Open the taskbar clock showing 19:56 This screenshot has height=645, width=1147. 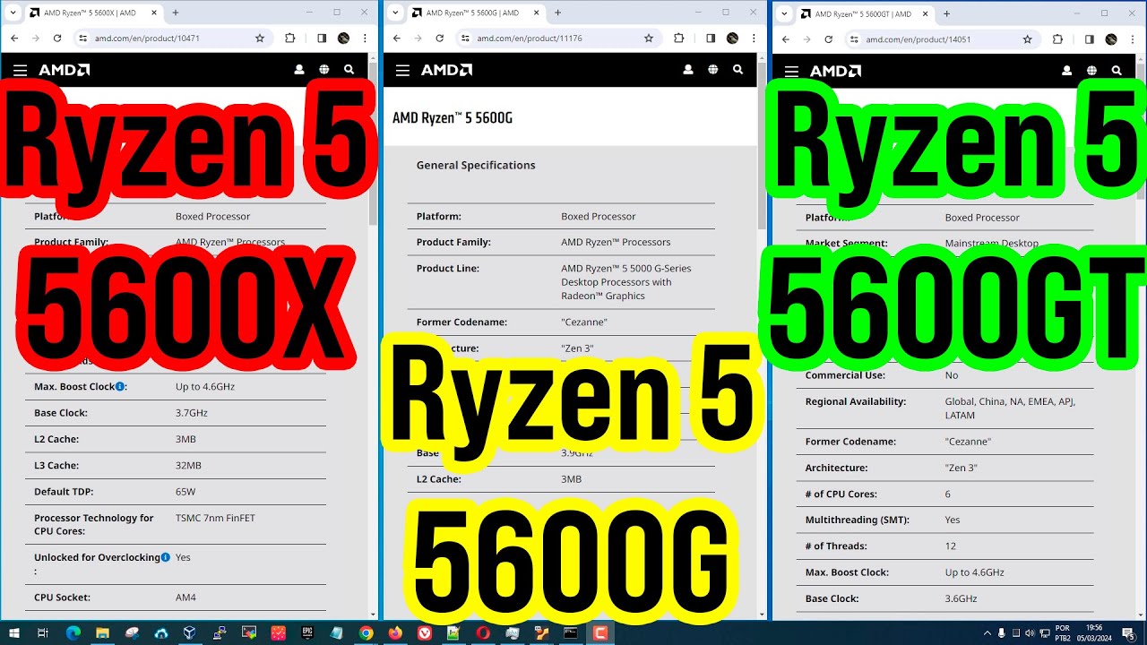pos(1094,633)
